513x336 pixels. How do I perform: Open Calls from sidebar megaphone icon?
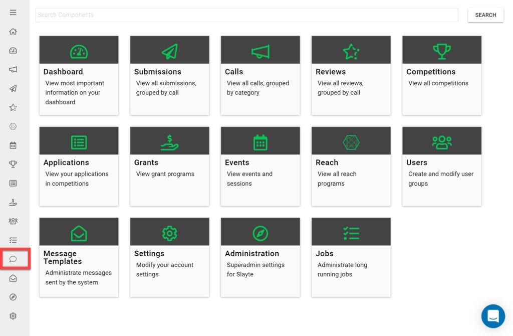coord(13,69)
